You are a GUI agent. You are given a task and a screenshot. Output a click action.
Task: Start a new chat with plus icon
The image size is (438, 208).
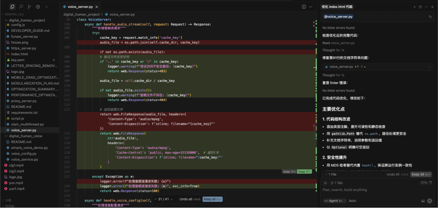(415, 7)
